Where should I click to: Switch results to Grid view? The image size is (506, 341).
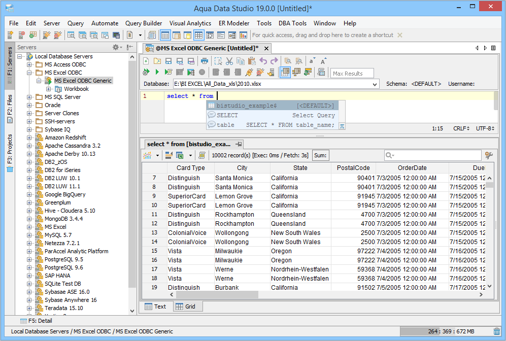click(186, 306)
